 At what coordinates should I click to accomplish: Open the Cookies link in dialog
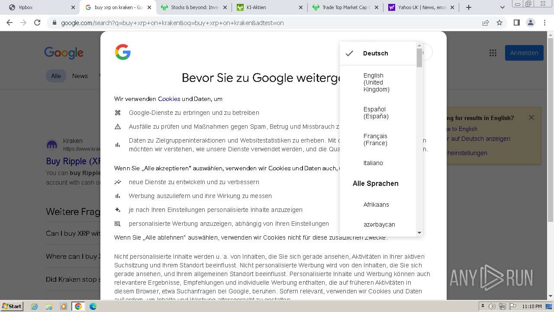tap(169, 99)
